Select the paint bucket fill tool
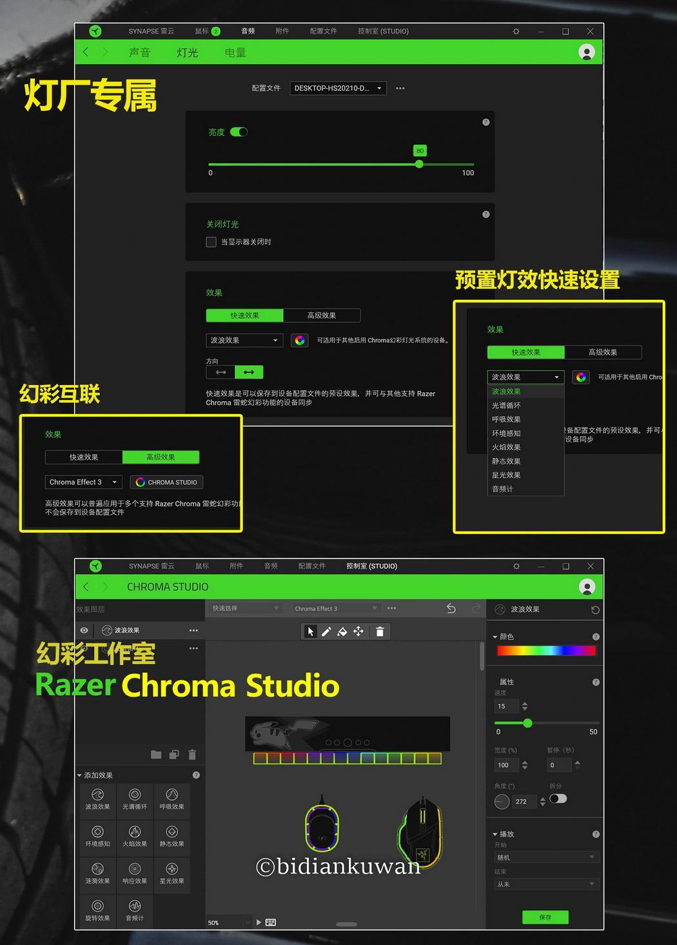The width and height of the screenshot is (677, 945). [342, 632]
